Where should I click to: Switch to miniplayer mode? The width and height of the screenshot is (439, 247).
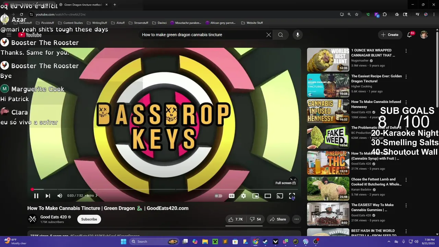coord(256,196)
